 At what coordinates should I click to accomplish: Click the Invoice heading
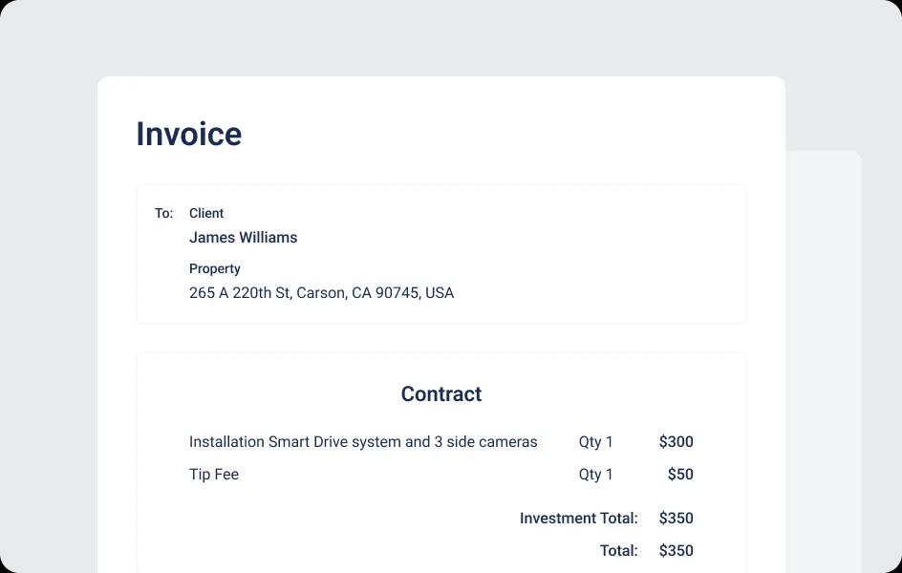point(188,134)
